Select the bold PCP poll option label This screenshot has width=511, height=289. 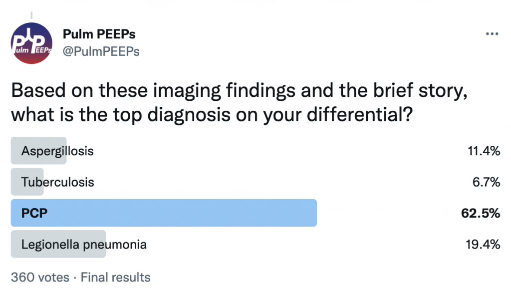34,213
